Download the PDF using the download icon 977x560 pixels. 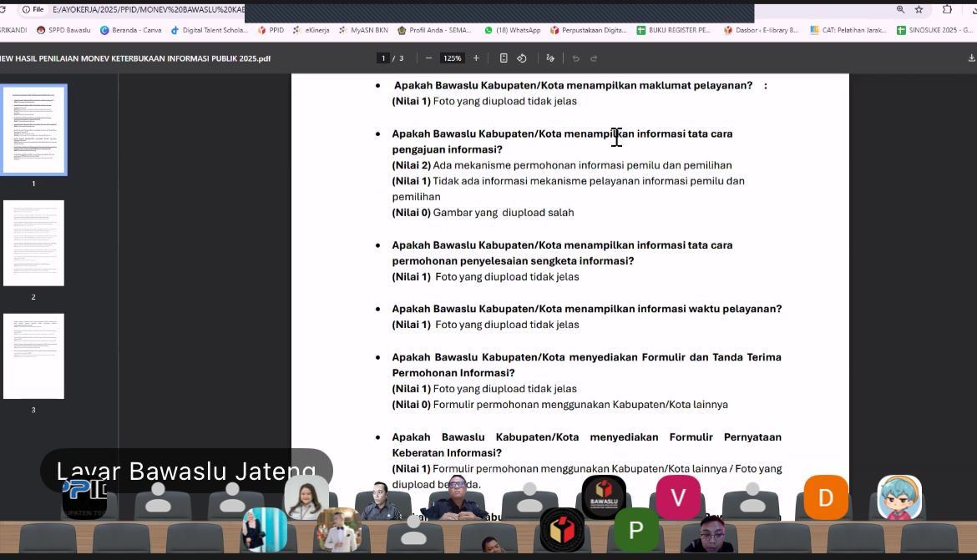click(x=970, y=58)
